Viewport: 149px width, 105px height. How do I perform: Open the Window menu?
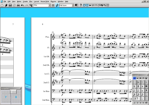61,1
